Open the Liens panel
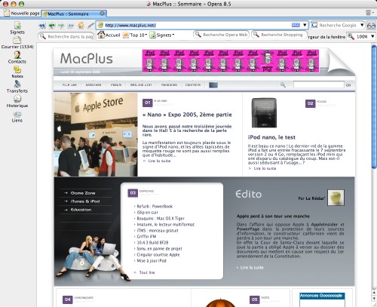Viewport: 377px width, 307px height. pyautogui.click(x=17, y=117)
